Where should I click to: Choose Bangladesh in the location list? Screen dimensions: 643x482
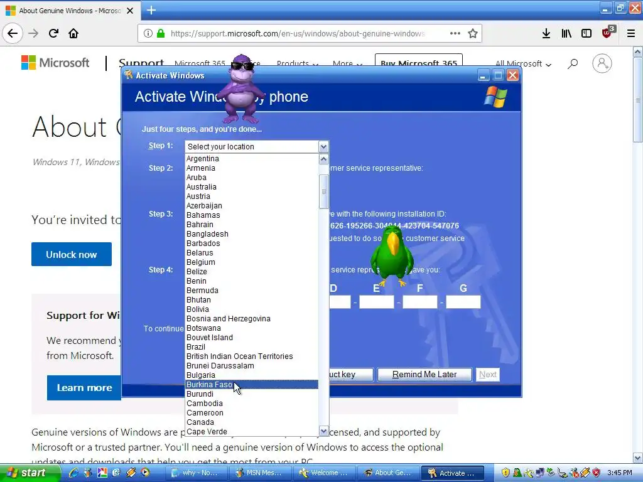(251, 234)
